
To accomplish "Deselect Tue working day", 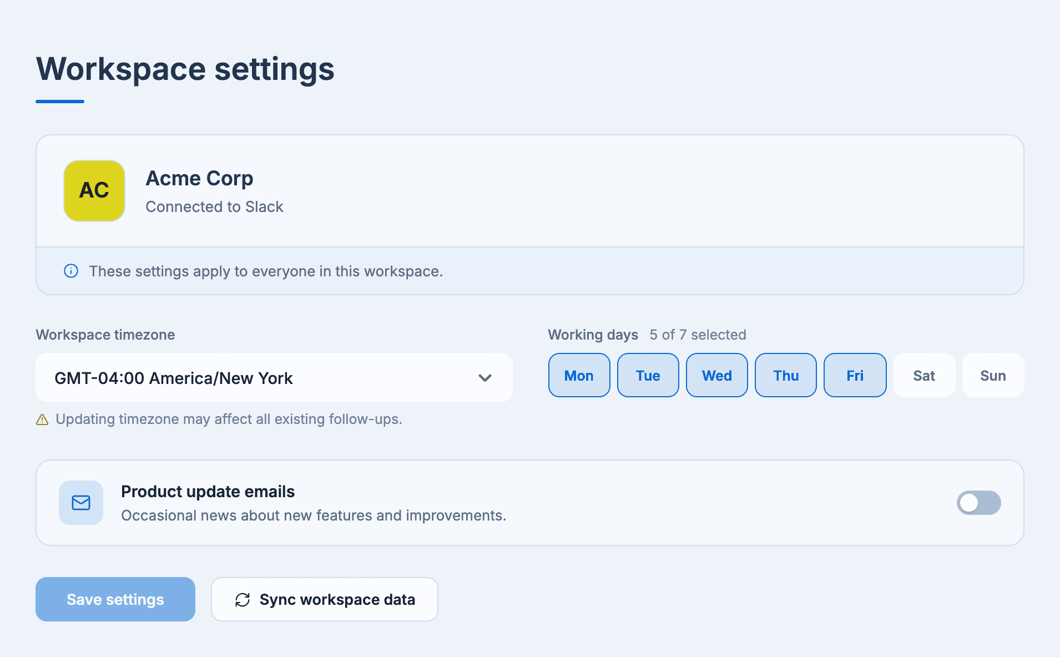I will coord(648,375).
